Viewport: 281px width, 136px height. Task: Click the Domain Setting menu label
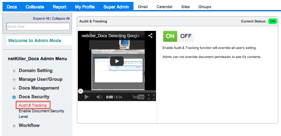[36, 70]
